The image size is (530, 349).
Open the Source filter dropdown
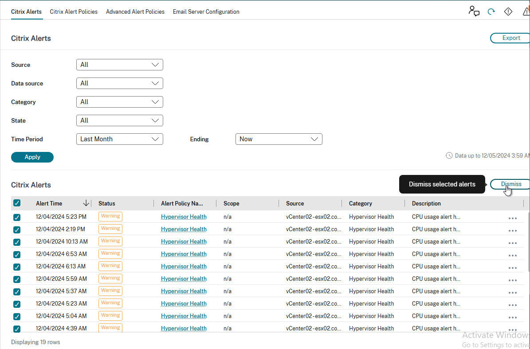tap(120, 65)
